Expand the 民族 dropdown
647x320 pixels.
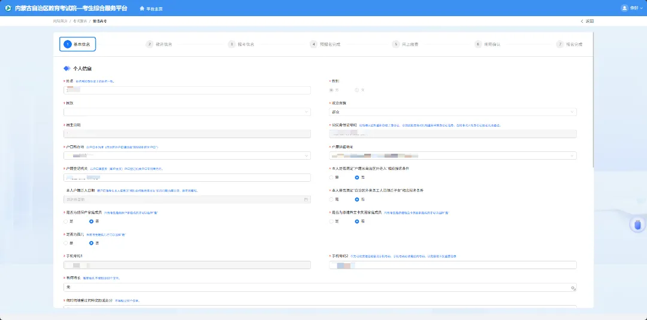188,112
